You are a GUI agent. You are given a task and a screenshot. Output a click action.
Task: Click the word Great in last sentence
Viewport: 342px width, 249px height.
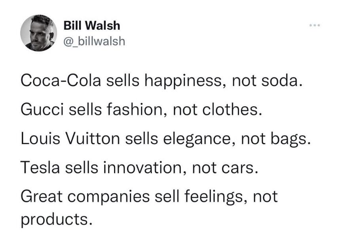[x=42, y=196]
